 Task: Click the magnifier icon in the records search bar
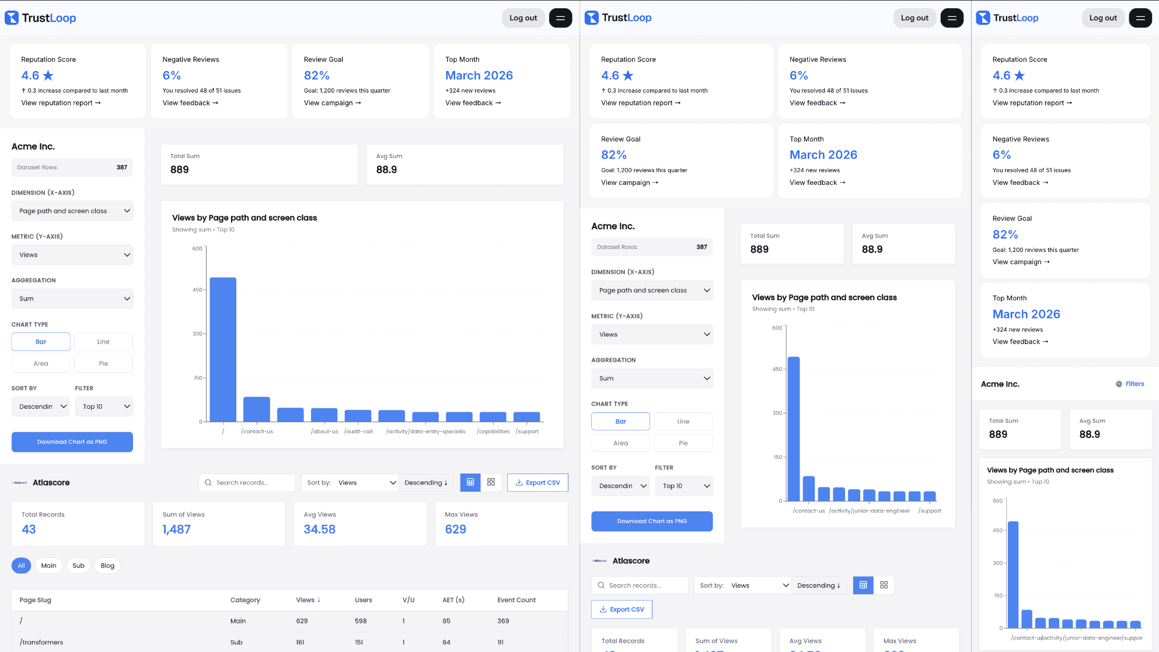208,482
